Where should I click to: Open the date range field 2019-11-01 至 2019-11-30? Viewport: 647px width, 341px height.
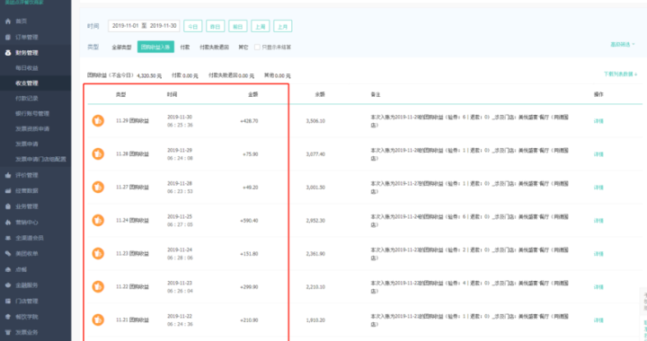click(x=144, y=25)
